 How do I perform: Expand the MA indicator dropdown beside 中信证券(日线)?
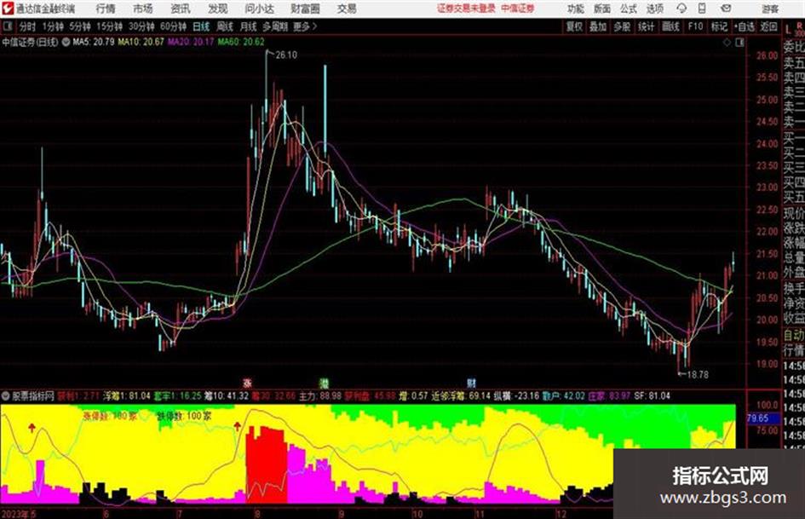point(66,42)
